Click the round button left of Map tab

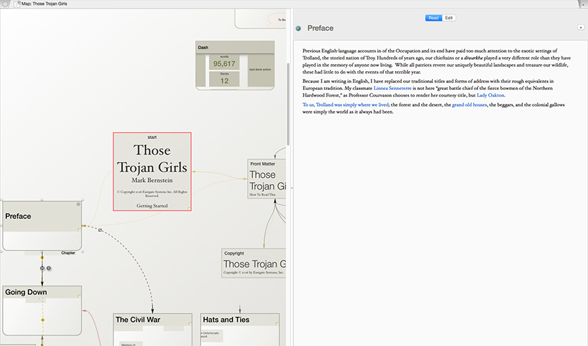6,4
